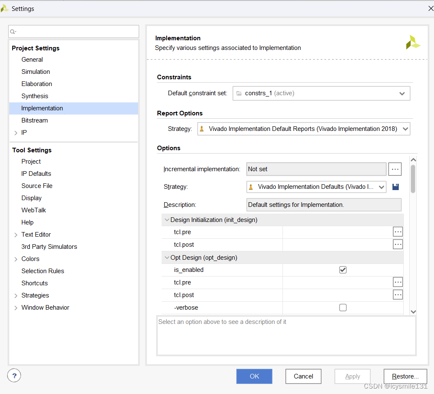Open the help question mark button
Screen dimensions: 434x394
[14, 376]
